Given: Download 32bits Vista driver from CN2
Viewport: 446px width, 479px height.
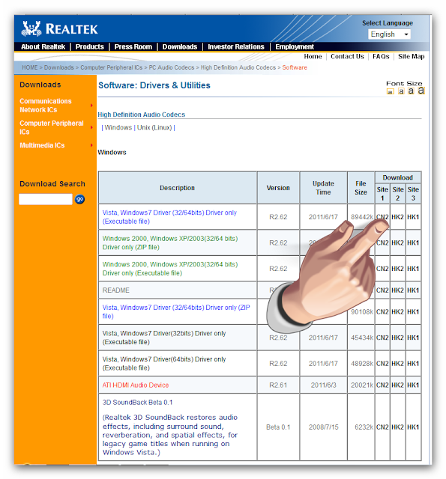Looking at the screenshot, I should pyautogui.click(x=382, y=338).
